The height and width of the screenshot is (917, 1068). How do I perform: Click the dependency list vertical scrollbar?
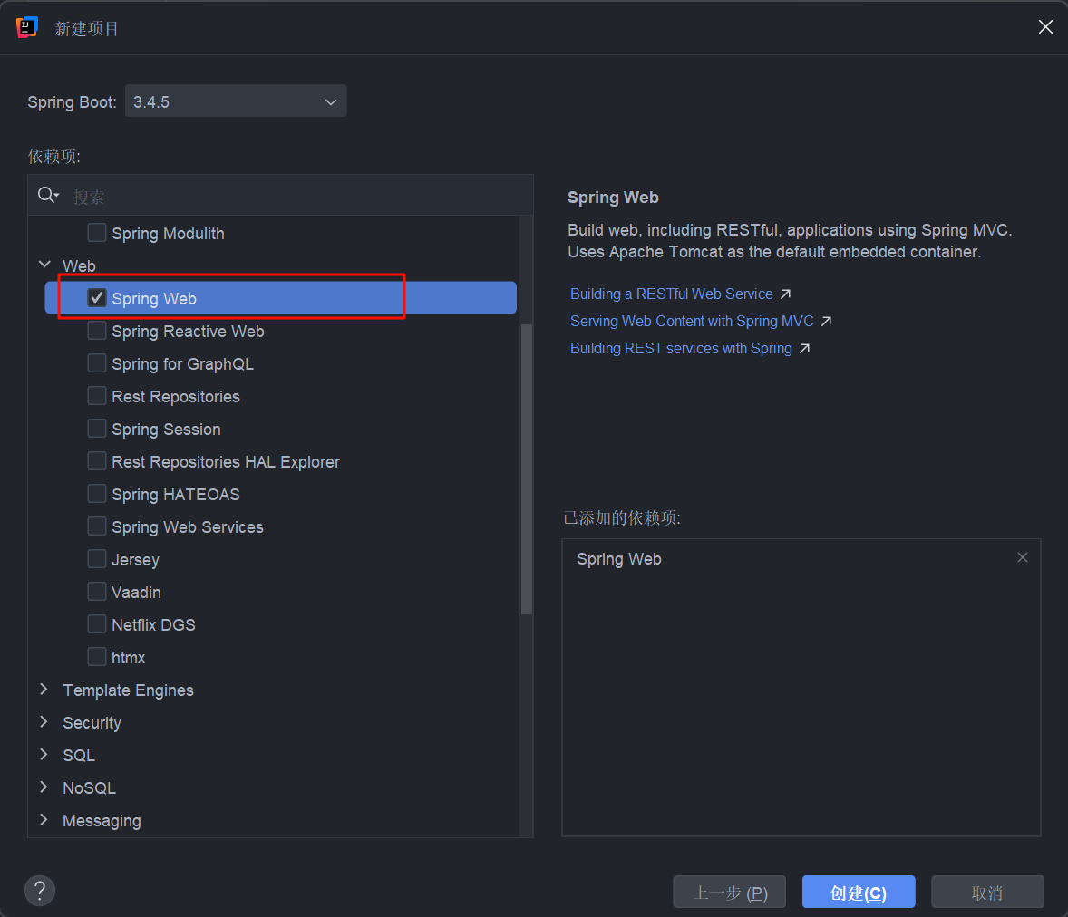click(526, 469)
